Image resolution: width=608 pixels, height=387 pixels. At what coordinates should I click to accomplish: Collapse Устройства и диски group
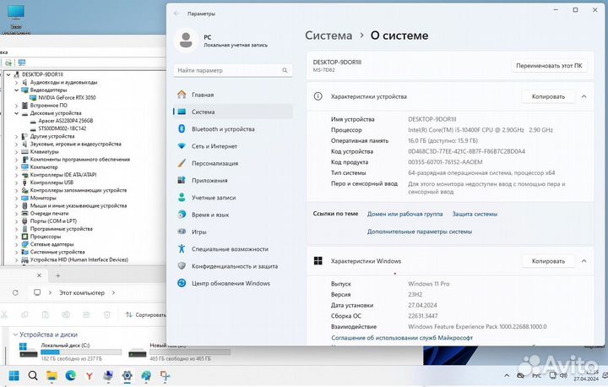15,335
